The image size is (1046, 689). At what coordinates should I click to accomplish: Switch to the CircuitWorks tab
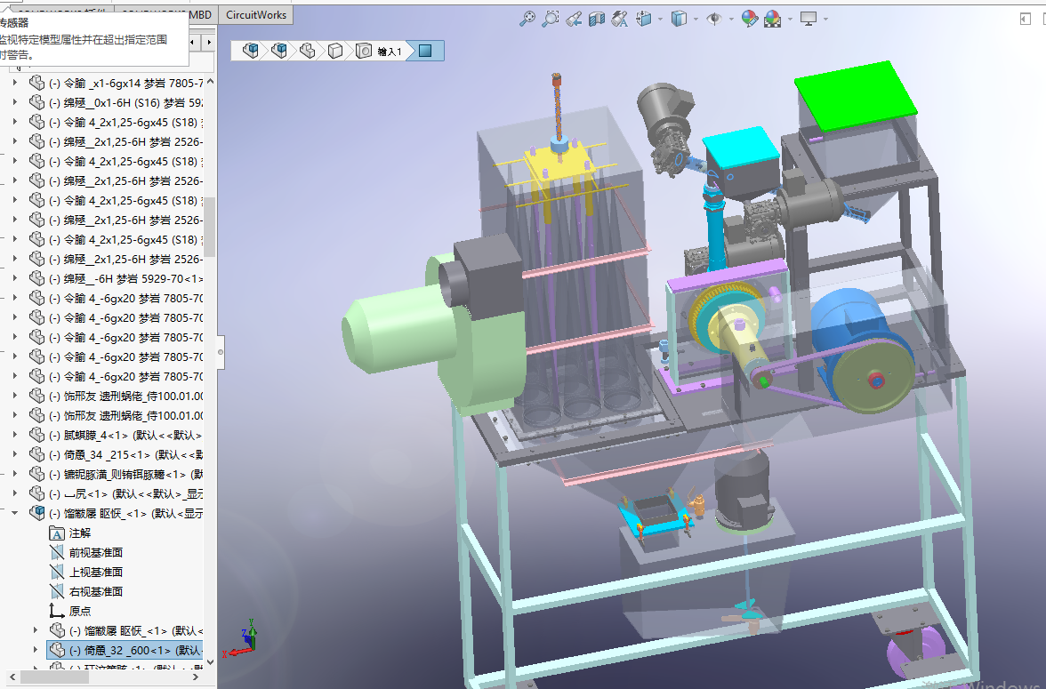[256, 15]
